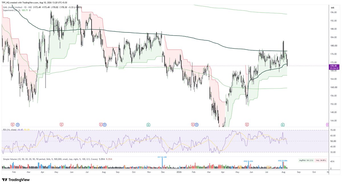Viewport: 342px width, 185px height.
Task: Select the green earnings marker near August 2026
Action: coord(283,125)
